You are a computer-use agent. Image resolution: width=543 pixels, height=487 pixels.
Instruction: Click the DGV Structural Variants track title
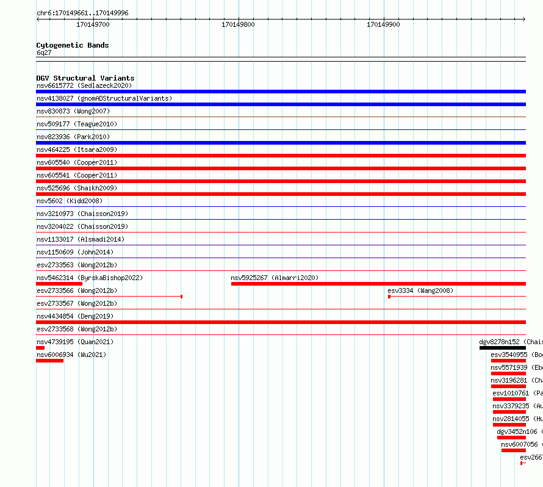pyautogui.click(x=85, y=78)
